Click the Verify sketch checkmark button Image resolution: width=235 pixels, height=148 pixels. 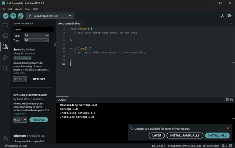[x=6, y=16]
